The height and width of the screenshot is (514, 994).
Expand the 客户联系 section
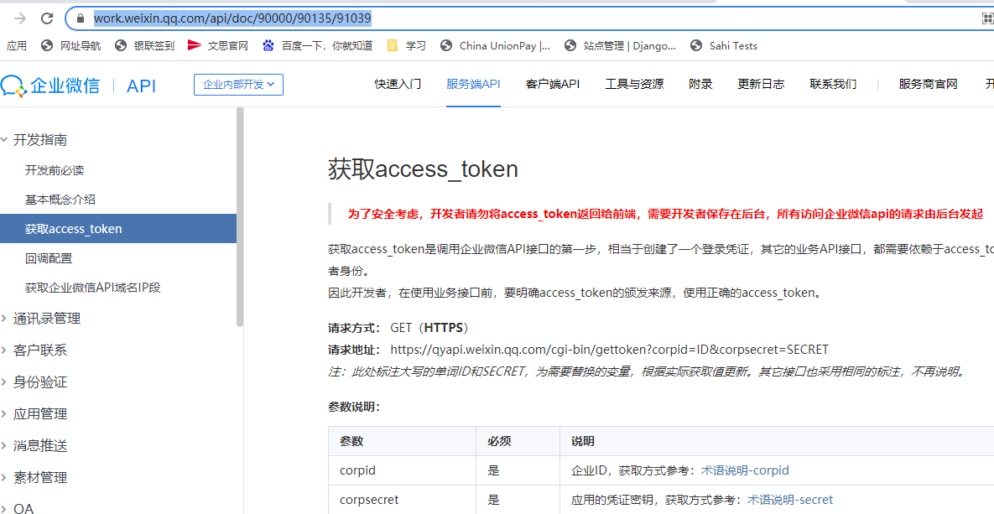pos(34,350)
